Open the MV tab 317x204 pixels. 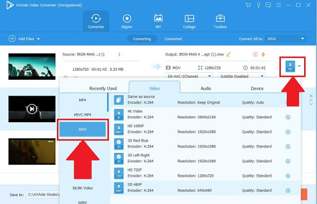[158, 21]
